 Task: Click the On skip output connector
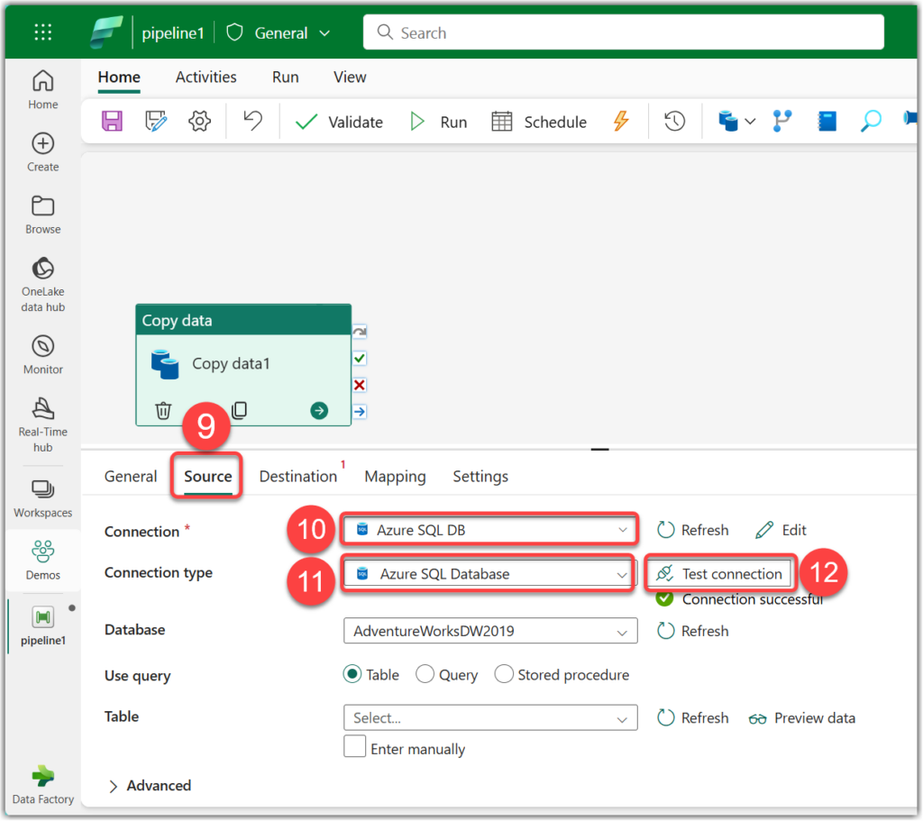click(x=360, y=332)
